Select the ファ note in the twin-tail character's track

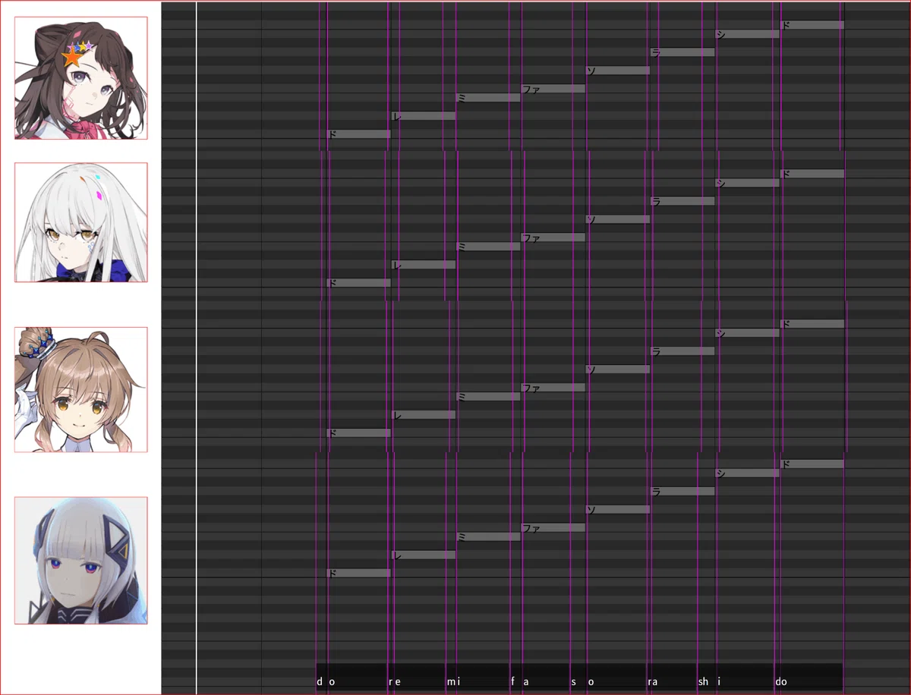coord(553,388)
